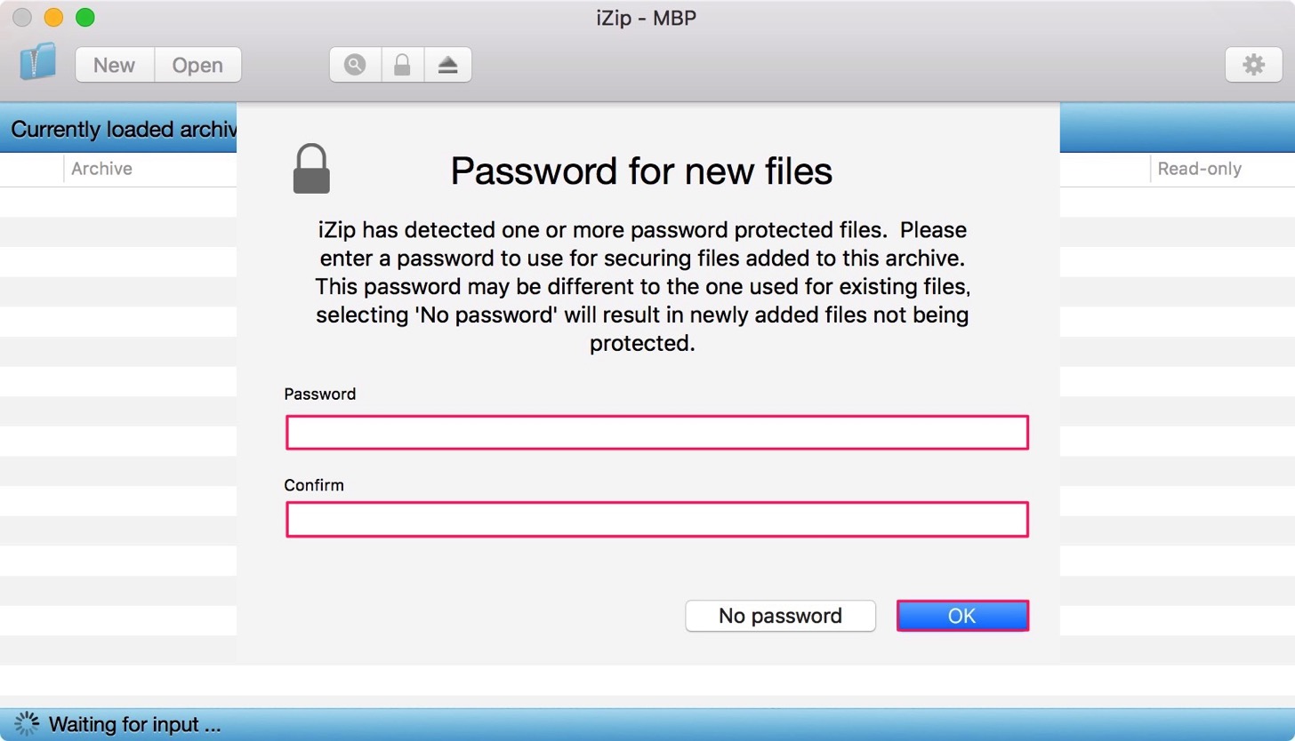Click the padlock toolbar icon
Viewport: 1295px width, 741px height.
point(402,65)
